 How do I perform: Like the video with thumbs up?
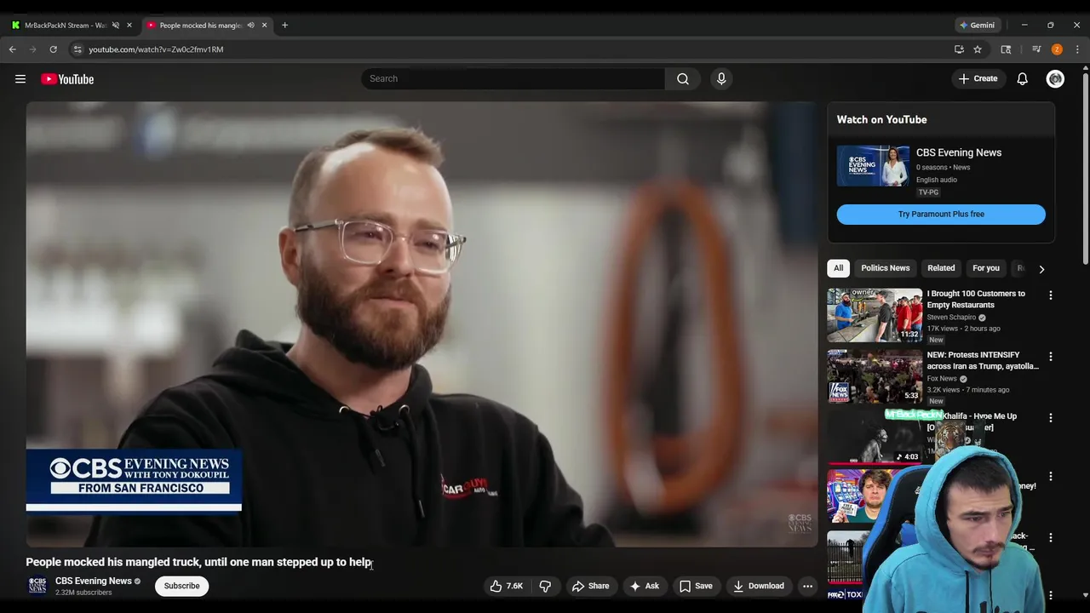pyautogui.click(x=507, y=586)
